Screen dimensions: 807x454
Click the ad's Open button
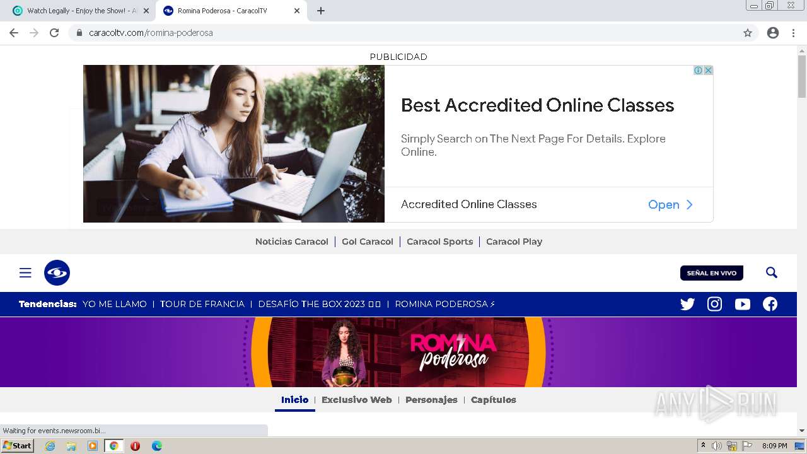coord(670,204)
